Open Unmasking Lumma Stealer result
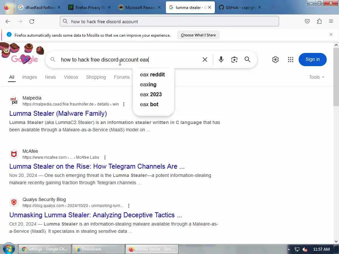 point(96,215)
